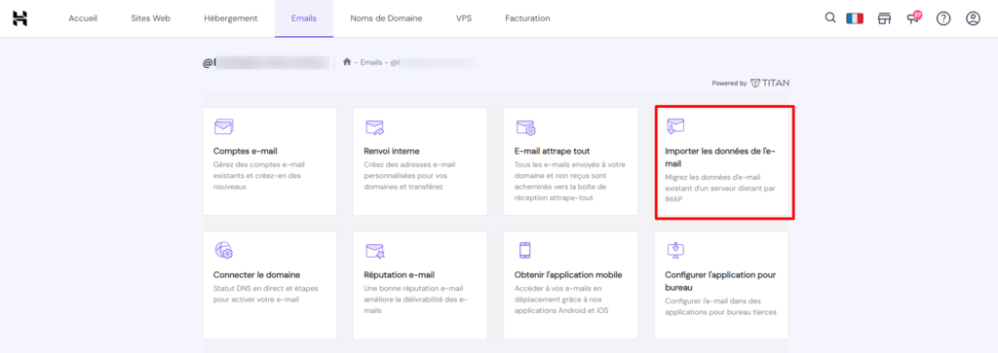The image size is (998, 353).
Task: Click the Emails breadcrumb link
Action: [371, 62]
